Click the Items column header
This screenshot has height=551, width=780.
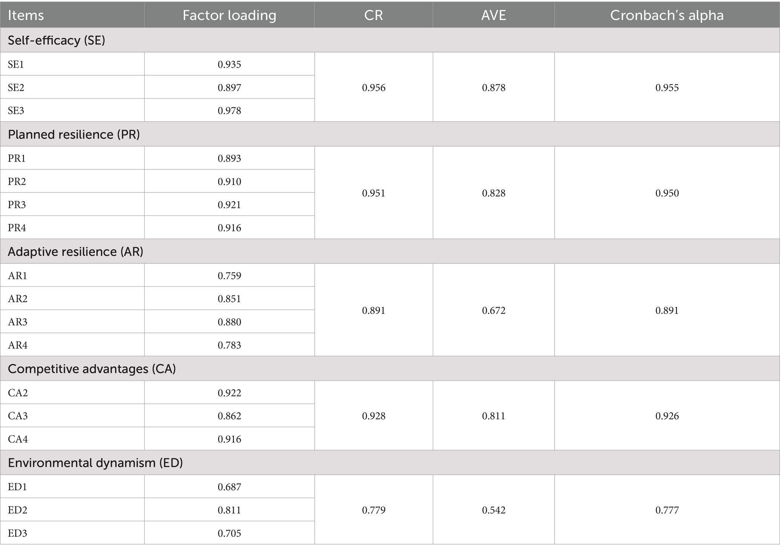[26, 15]
